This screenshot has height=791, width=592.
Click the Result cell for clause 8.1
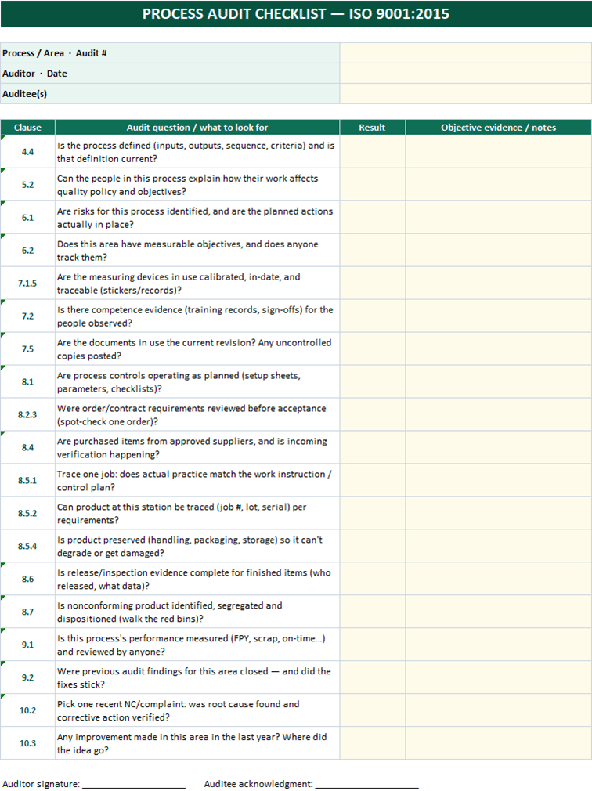[372, 381]
